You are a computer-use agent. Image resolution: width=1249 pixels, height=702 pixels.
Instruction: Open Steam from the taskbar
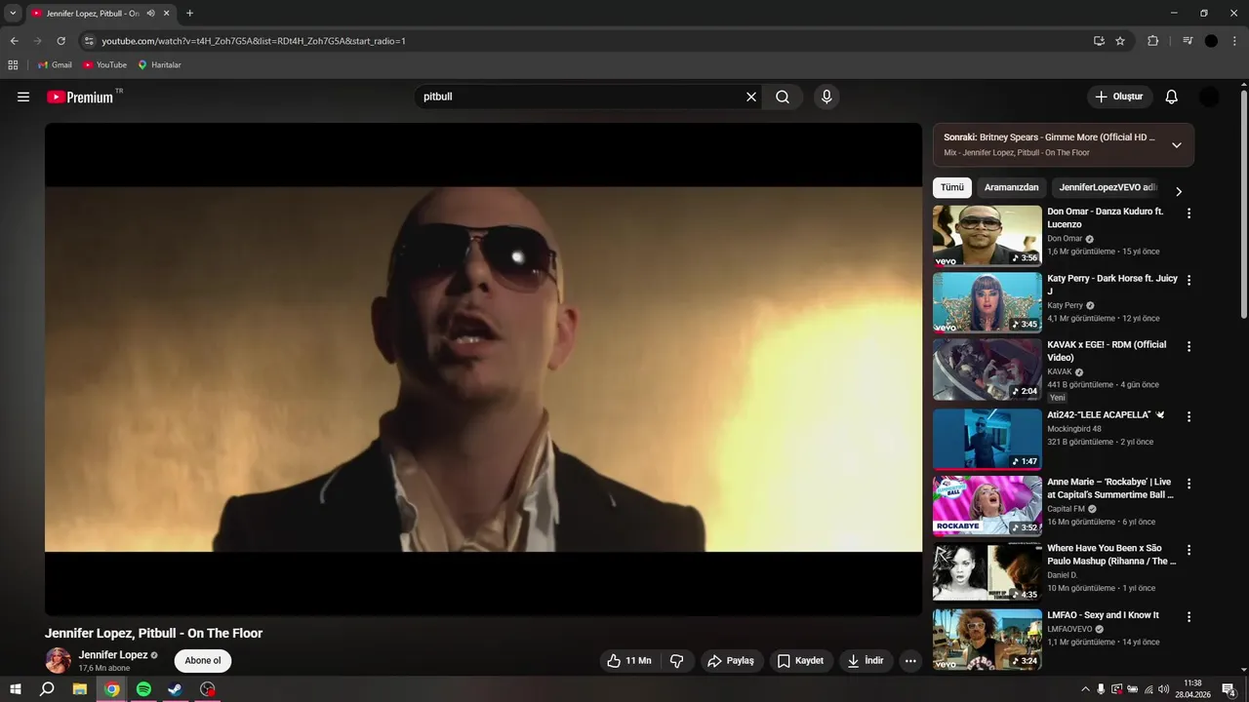tap(175, 689)
